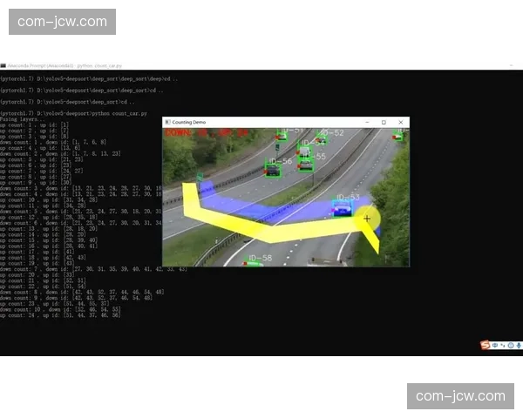
Task: Click the Counting Demo title bar
Action: coord(261,123)
